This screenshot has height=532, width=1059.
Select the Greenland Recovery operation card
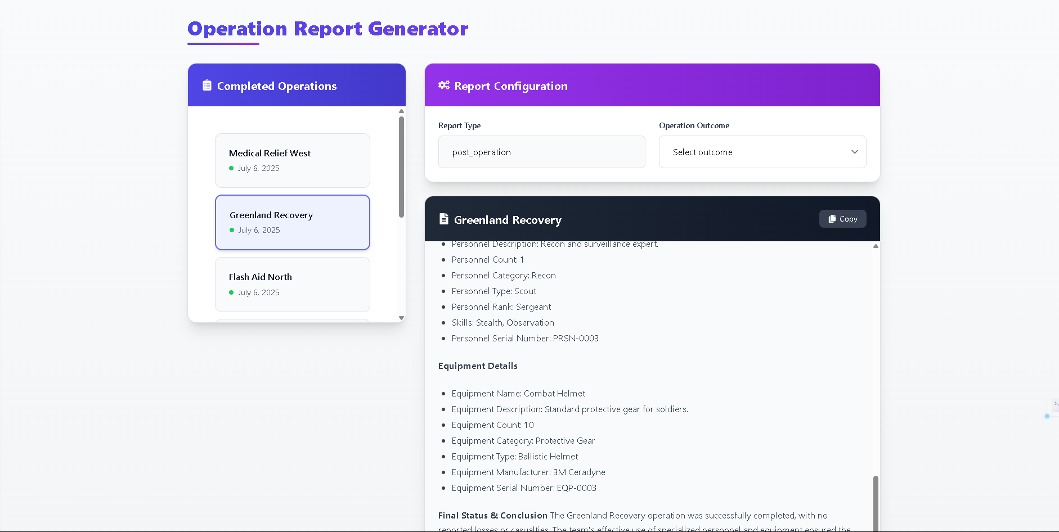[x=293, y=222]
